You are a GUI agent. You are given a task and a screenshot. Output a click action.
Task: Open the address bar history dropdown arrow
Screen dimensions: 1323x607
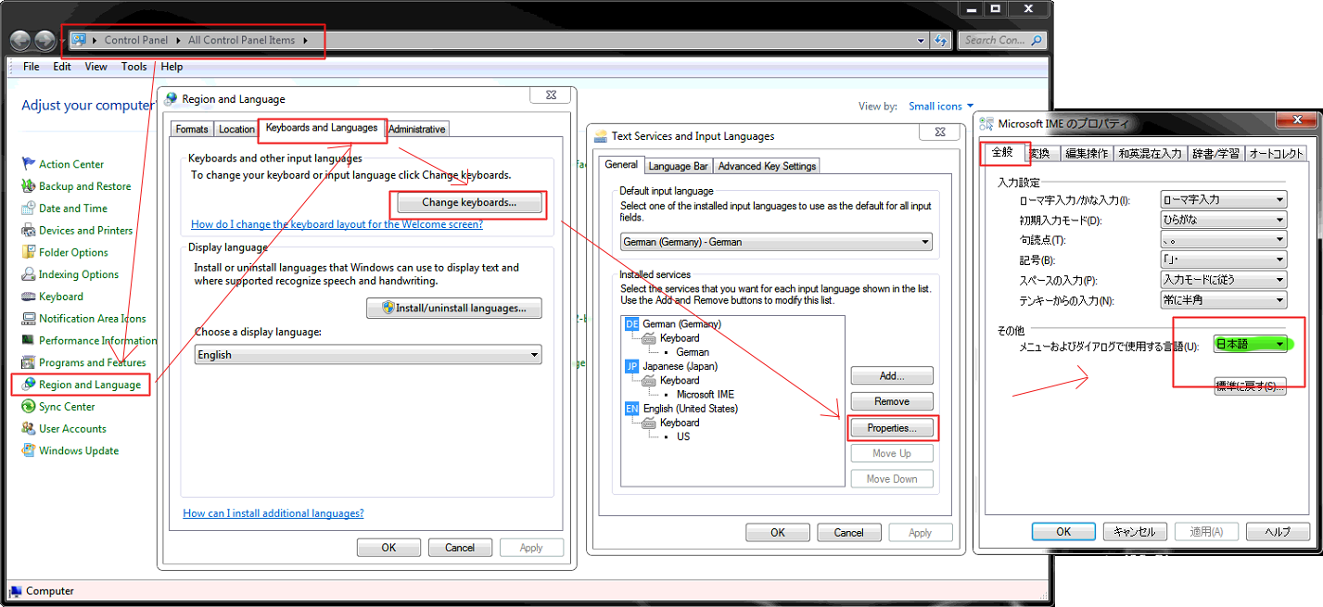(x=920, y=40)
